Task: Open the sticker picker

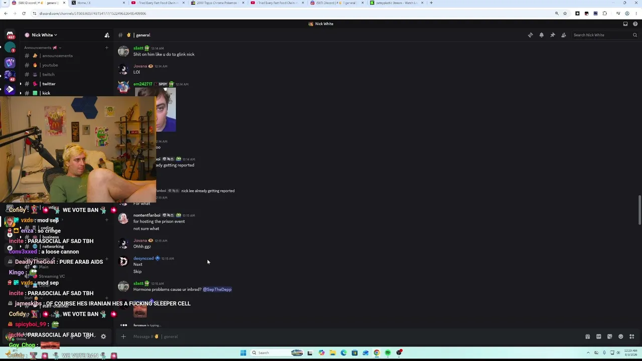Action: (x=609, y=336)
